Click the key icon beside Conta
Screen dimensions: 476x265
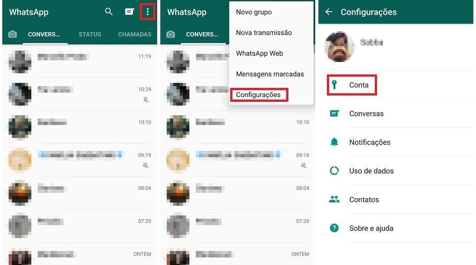click(x=334, y=85)
